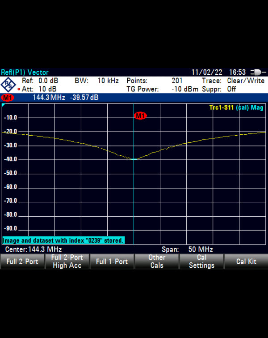Click the TG Power -10 dBm value
Screen dimensions: 268x338
pyautogui.click(x=184, y=89)
